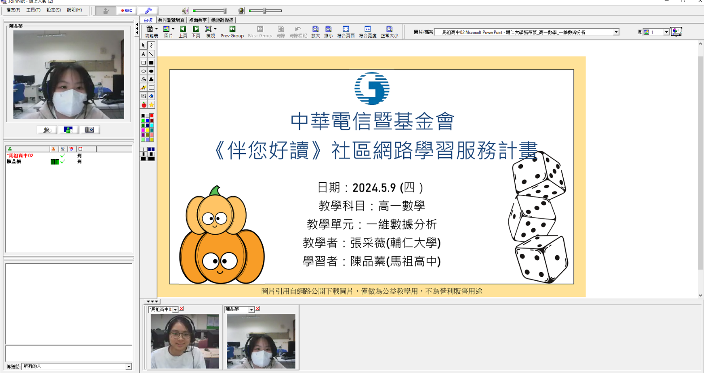Select the filled rectangle tool
This screenshot has width=704, height=373.
click(152, 63)
